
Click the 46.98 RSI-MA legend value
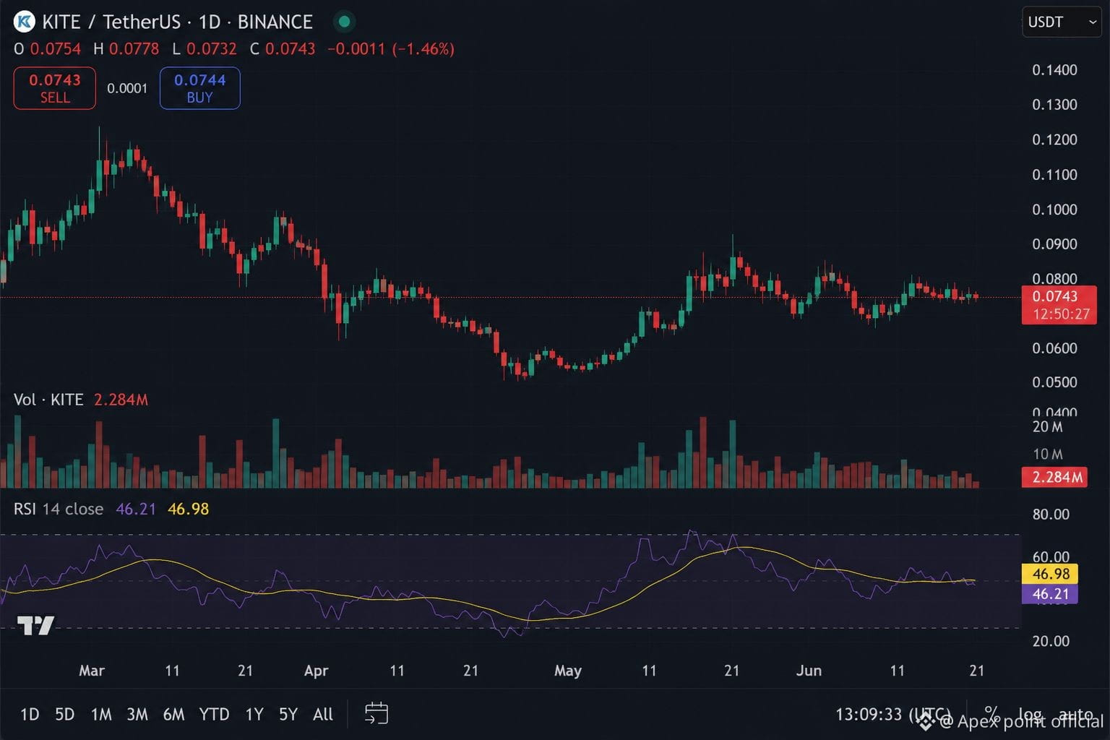(188, 509)
